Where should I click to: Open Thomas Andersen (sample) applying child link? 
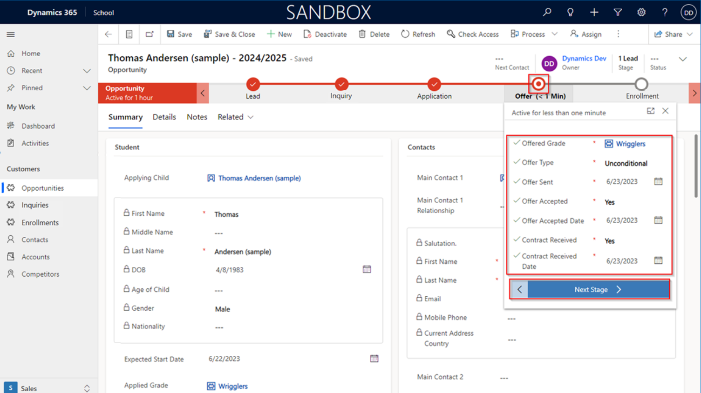(x=259, y=178)
